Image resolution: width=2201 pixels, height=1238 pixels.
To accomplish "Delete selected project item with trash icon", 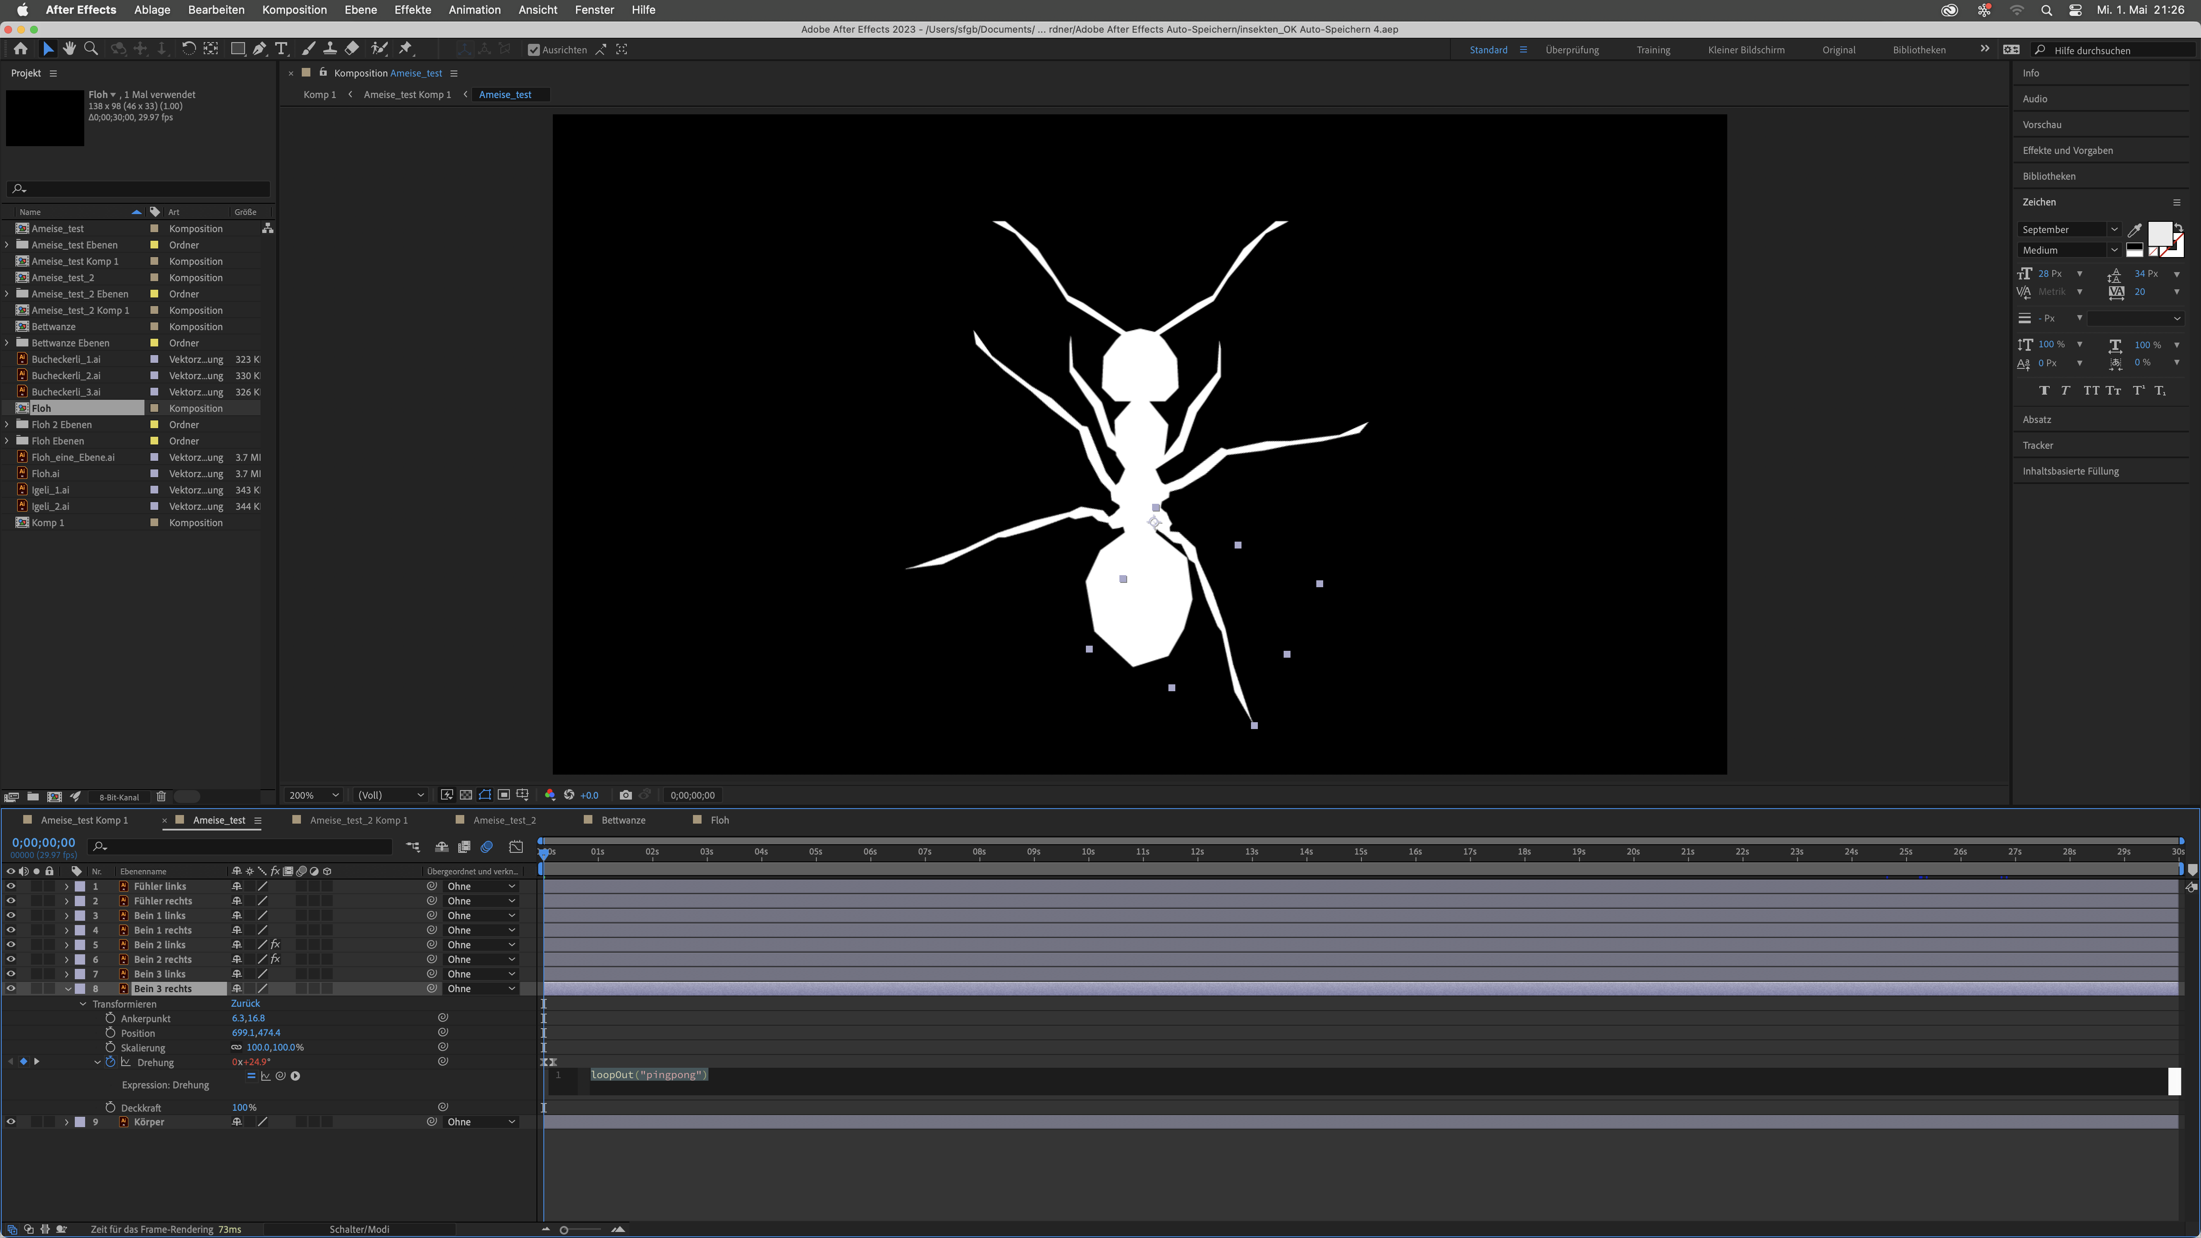I will [161, 796].
